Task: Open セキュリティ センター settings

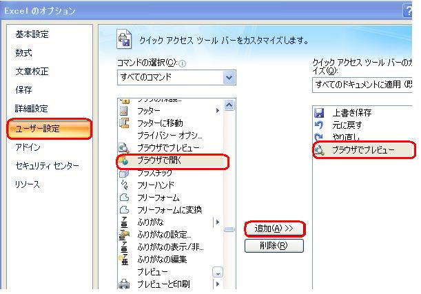Action: click(x=47, y=166)
